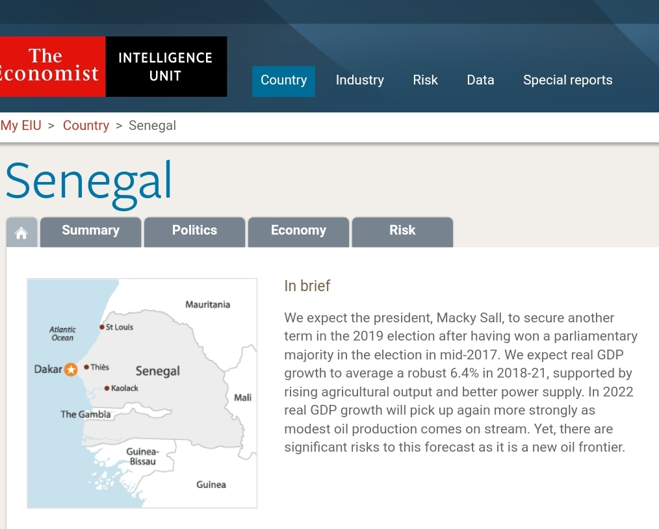Click the In brief heading
This screenshot has height=529, width=659.
click(x=307, y=286)
